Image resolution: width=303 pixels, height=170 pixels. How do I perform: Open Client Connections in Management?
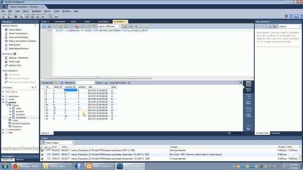(18, 34)
